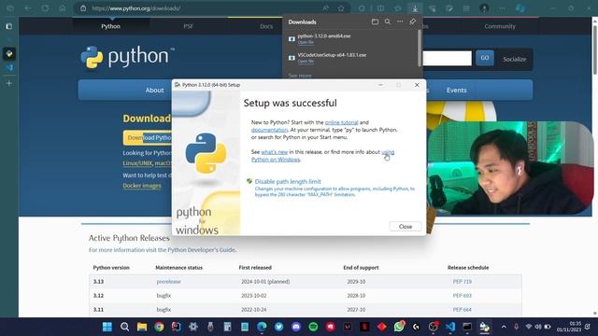Select the PSF top navigation tab
The height and width of the screenshot is (336, 598).
(x=189, y=26)
